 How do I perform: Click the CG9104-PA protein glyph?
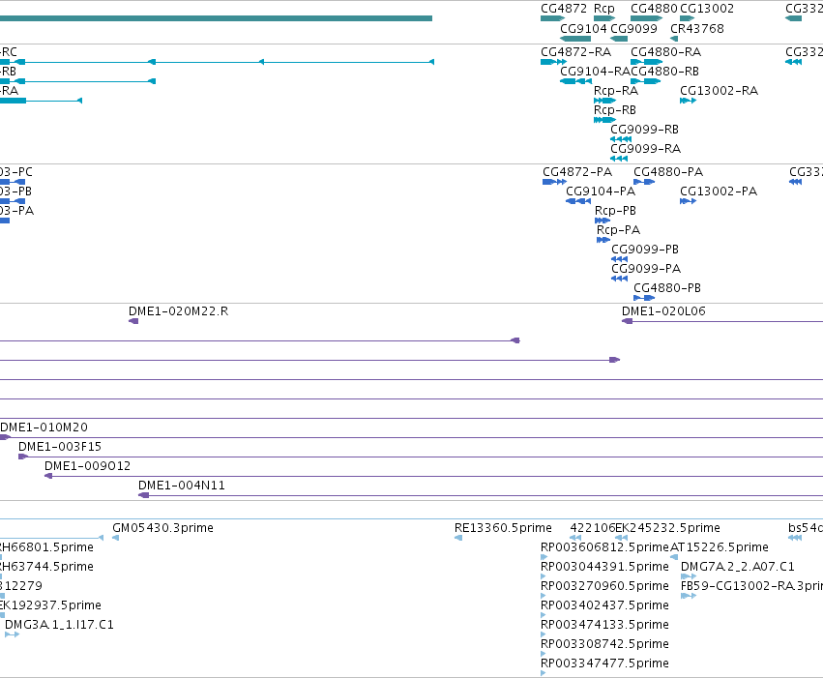pos(578,201)
